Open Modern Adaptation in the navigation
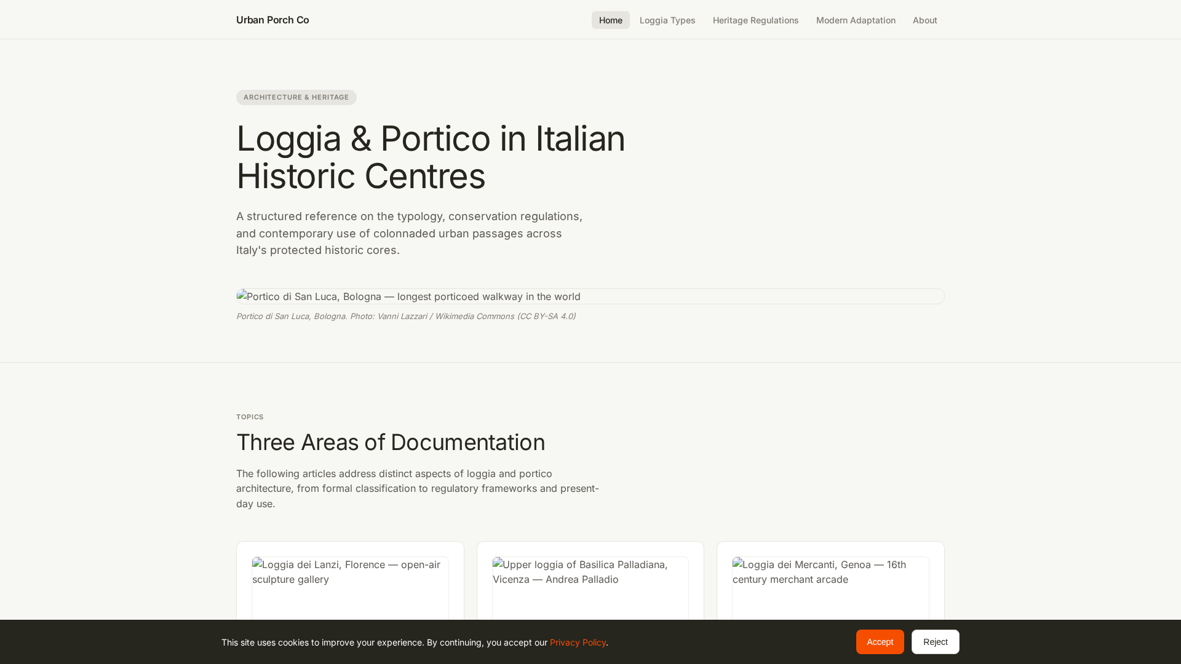This screenshot has width=1181, height=664. (x=856, y=20)
